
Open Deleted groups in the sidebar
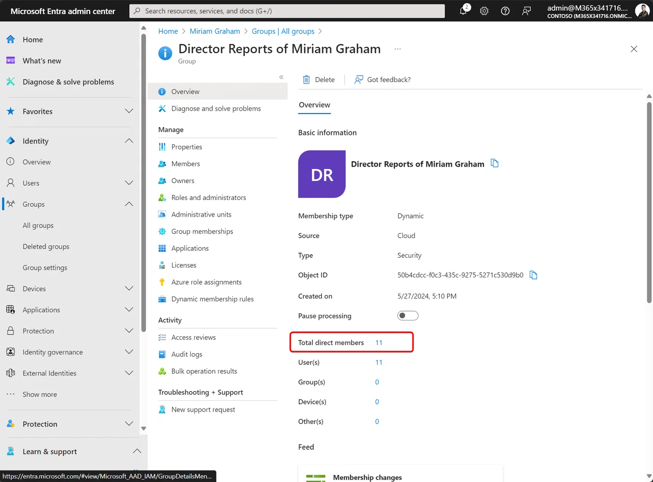[46, 247]
